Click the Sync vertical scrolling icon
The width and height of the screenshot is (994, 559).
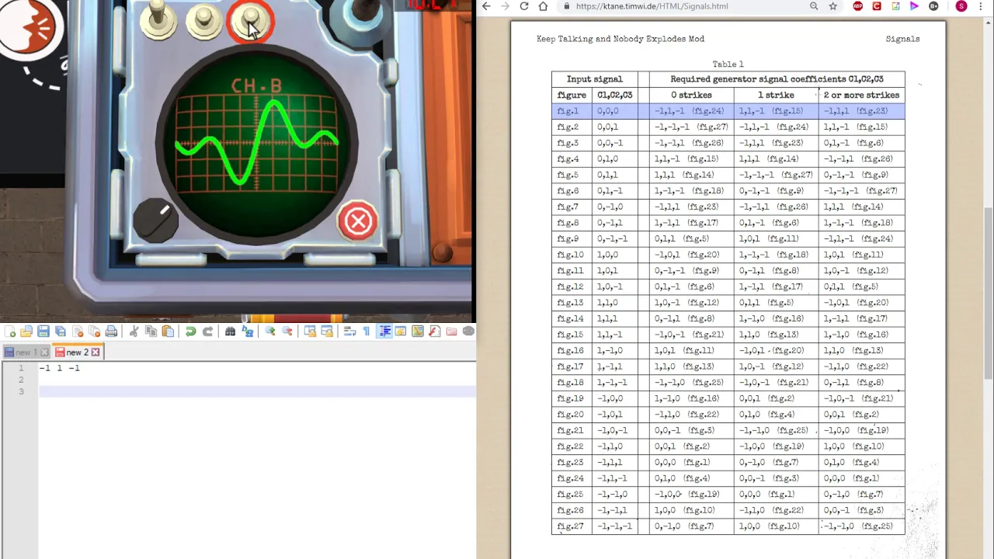pos(310,332)
